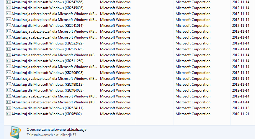Select icon next to KB2506928 update
255x139 pixels.
point(9,72)
